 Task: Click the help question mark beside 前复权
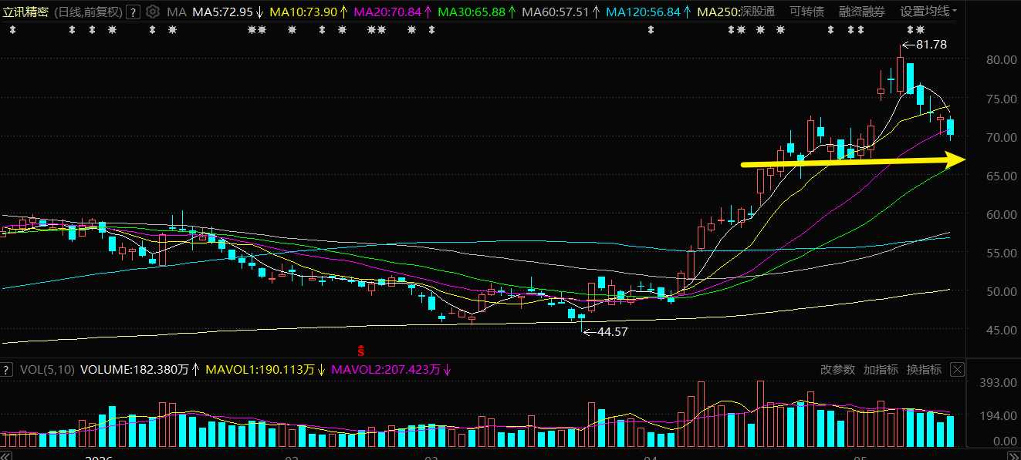click(133, 12)
